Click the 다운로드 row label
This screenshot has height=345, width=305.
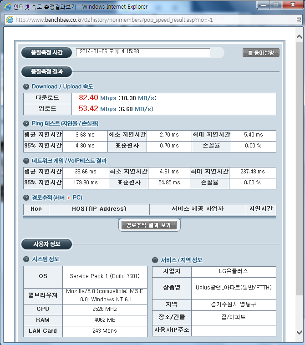point(47,98)
